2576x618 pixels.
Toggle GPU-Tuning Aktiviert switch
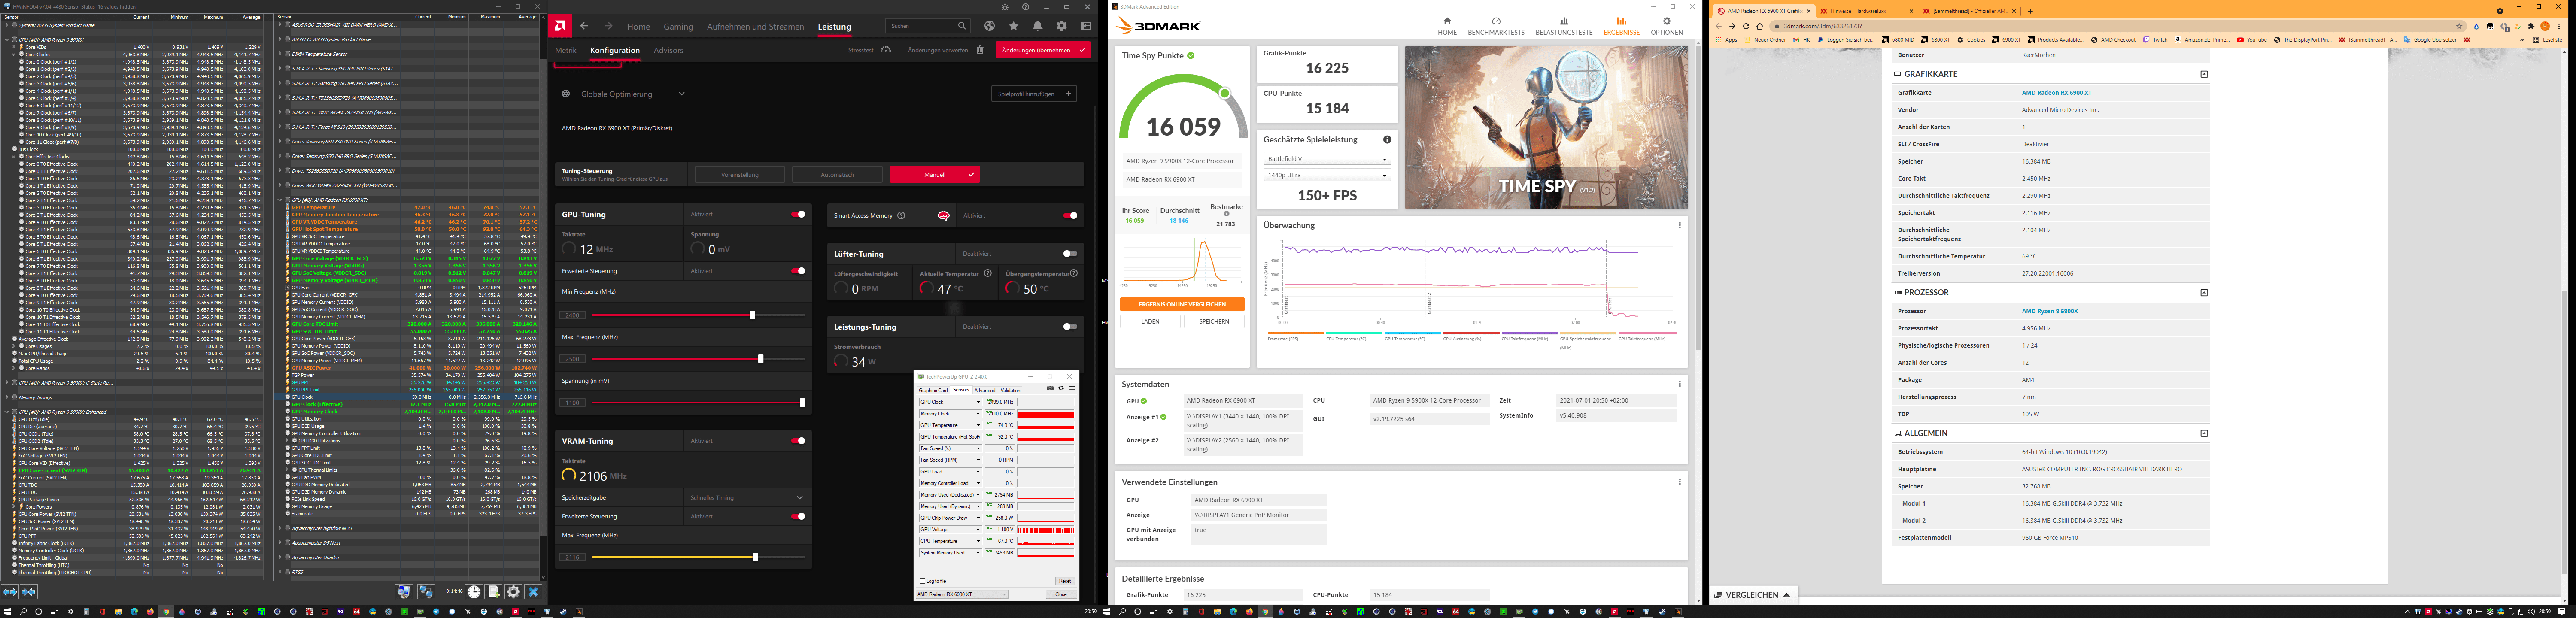click(x=798, y=214)
